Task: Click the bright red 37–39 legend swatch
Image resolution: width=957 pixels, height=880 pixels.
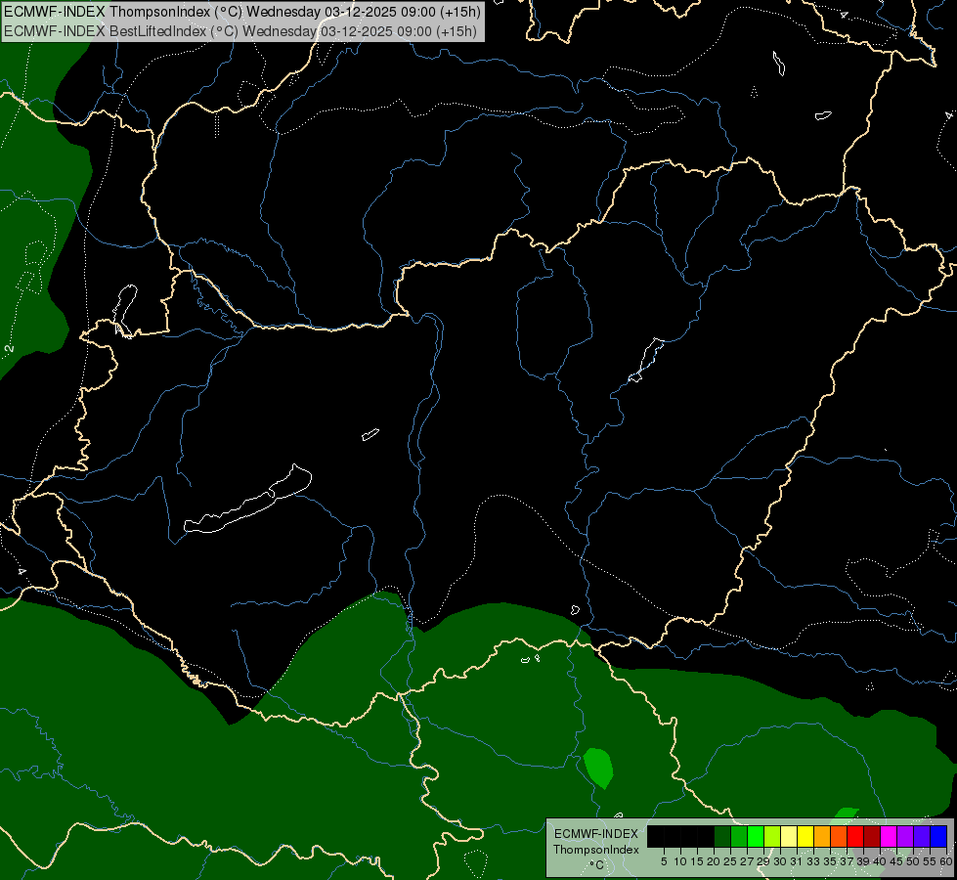Action: tap(855, 836)
